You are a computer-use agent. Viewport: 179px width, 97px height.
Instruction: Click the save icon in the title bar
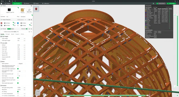tap(9, 1)
